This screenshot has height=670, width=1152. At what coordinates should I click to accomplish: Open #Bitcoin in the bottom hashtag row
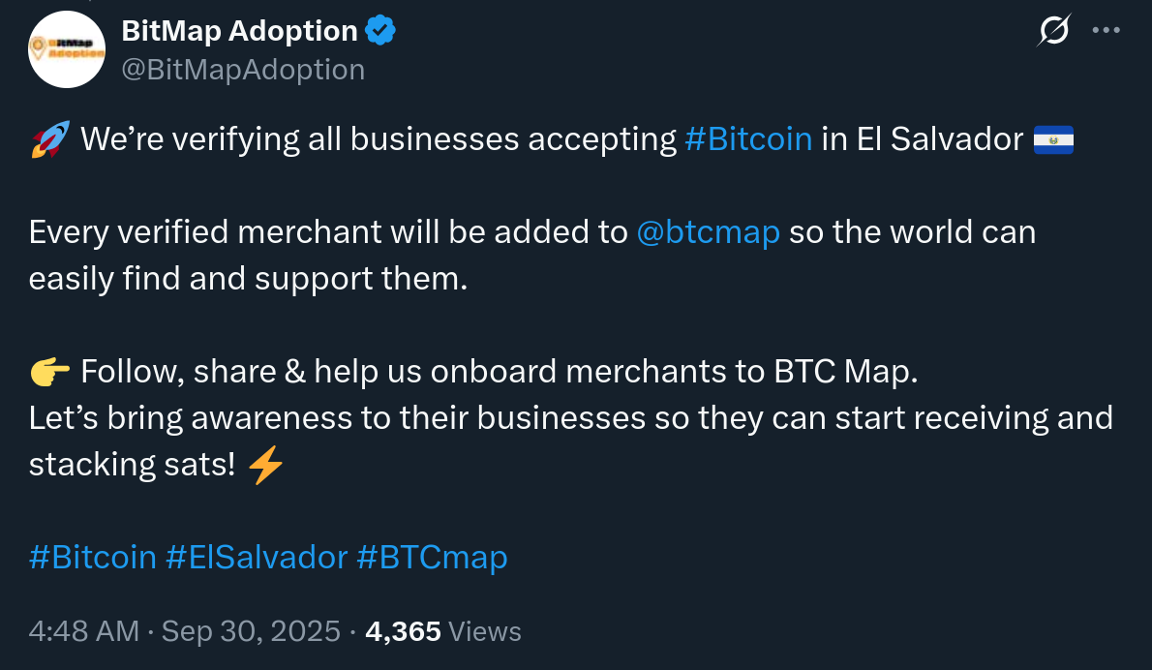[93, 558]
